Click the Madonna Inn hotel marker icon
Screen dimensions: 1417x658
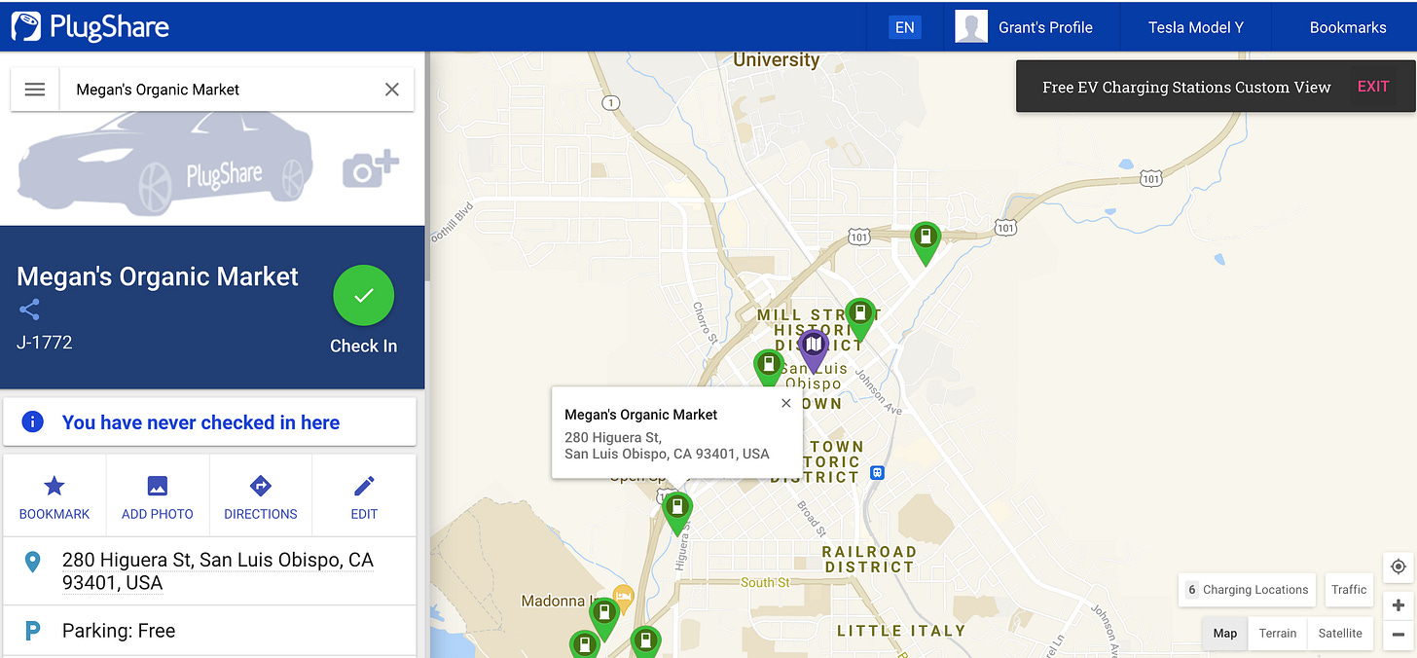coord(624,596)
